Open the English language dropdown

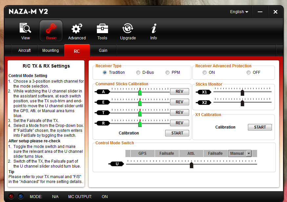239,12
